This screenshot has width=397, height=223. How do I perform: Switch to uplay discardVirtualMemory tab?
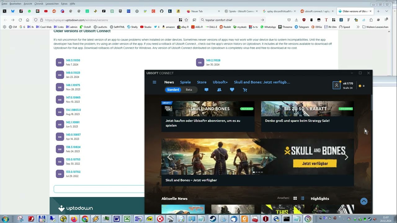pos(279,11)
